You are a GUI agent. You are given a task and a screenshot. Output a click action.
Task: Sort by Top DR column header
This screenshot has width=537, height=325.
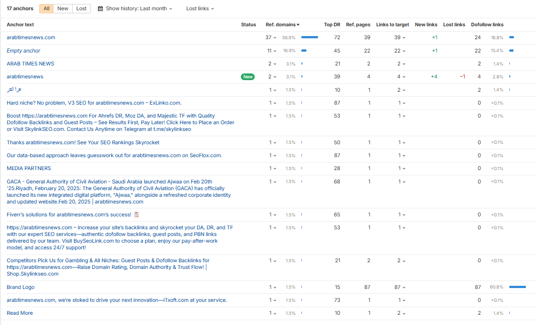[x=332, y=25]
